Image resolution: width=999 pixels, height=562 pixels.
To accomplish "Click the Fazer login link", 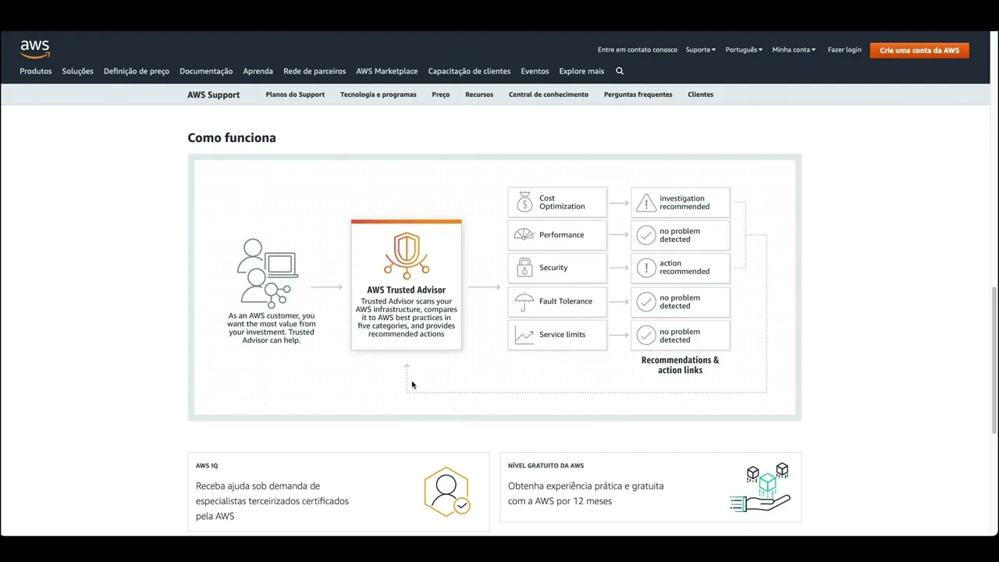I will point(844,50).
